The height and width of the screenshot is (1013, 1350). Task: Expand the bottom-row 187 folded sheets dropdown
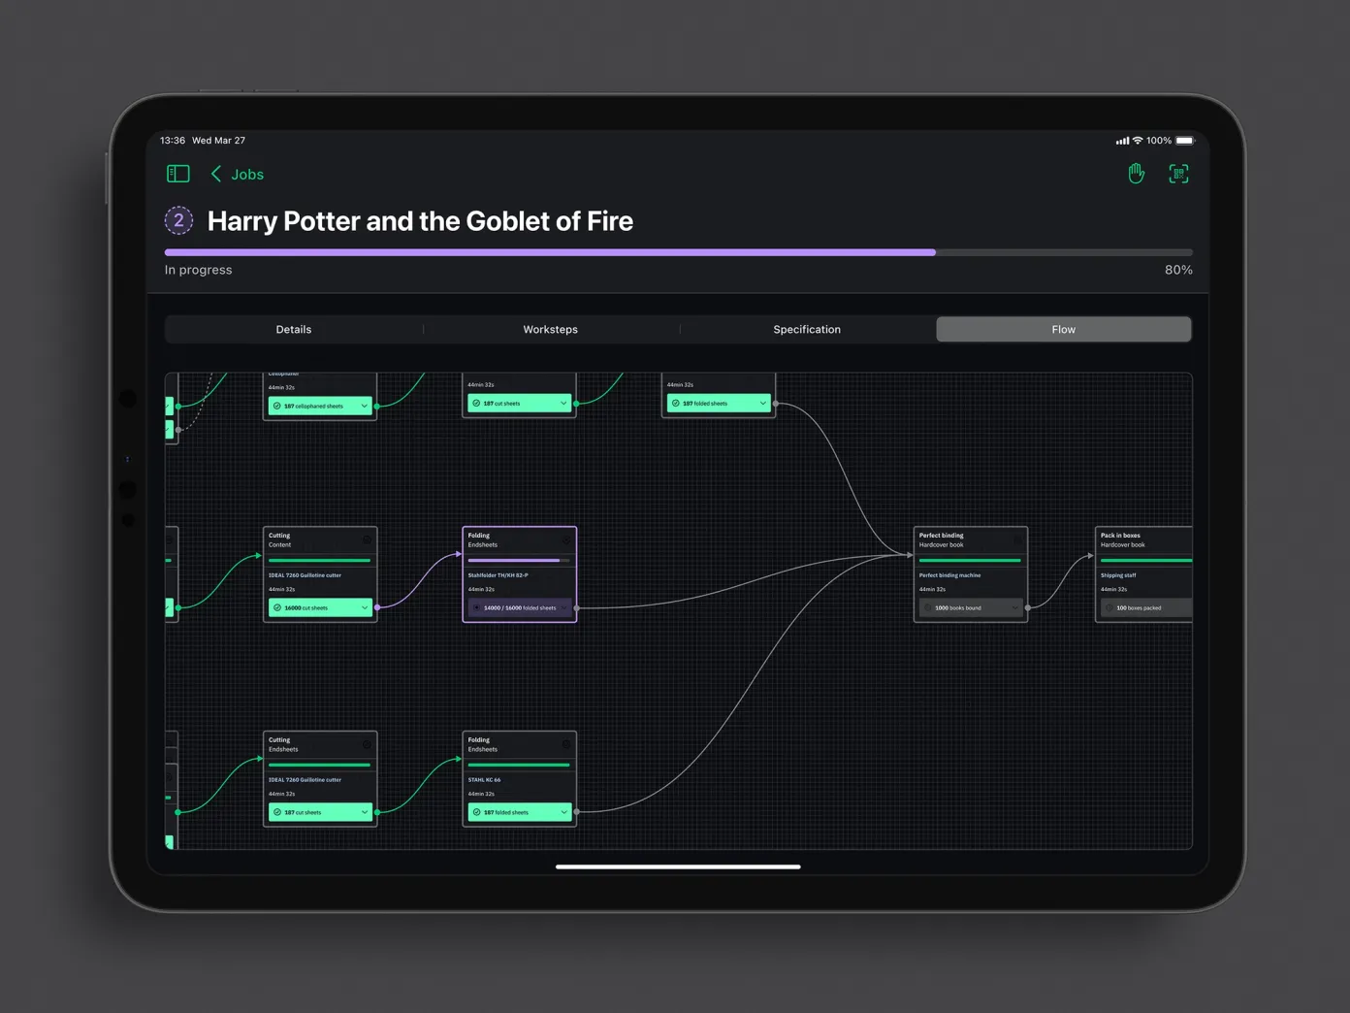pos(563,812)
